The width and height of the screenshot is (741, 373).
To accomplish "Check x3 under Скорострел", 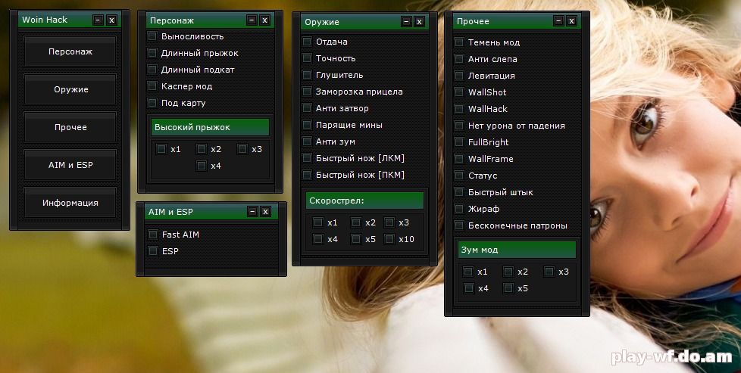I will coord(389,222).
